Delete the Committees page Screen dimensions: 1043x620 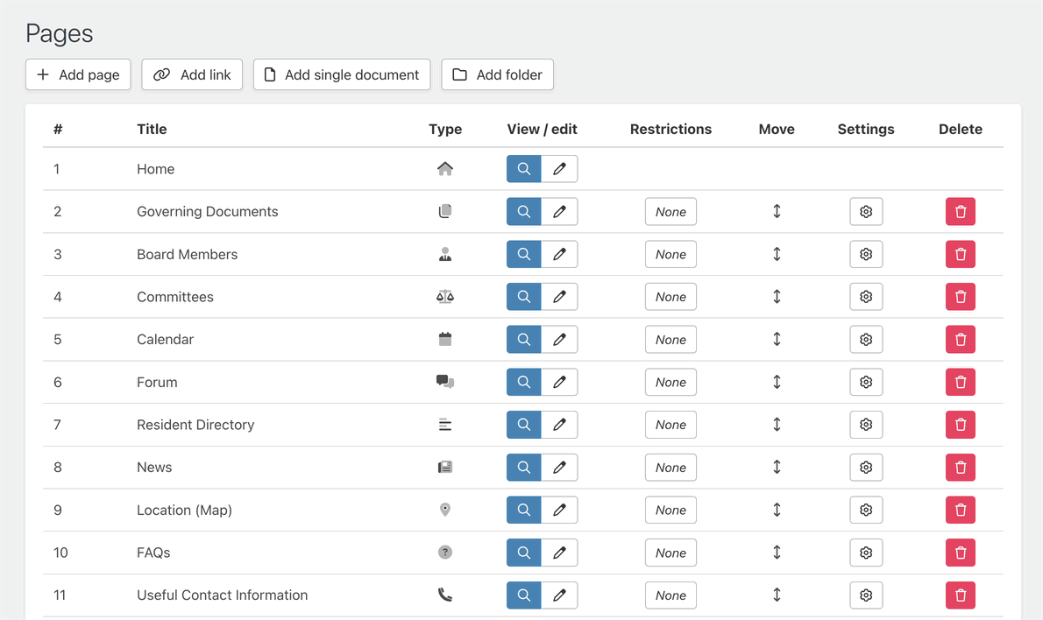click(x=960, y=297)
